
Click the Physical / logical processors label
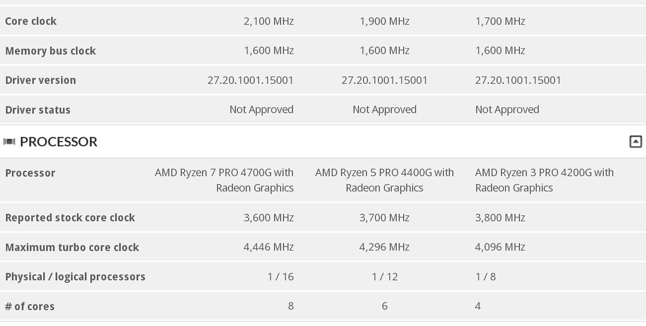[x=75, y=277]
